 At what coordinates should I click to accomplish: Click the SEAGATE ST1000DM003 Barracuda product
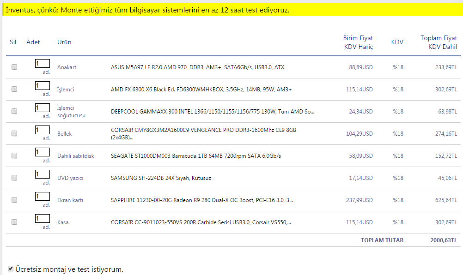(196, 155)
